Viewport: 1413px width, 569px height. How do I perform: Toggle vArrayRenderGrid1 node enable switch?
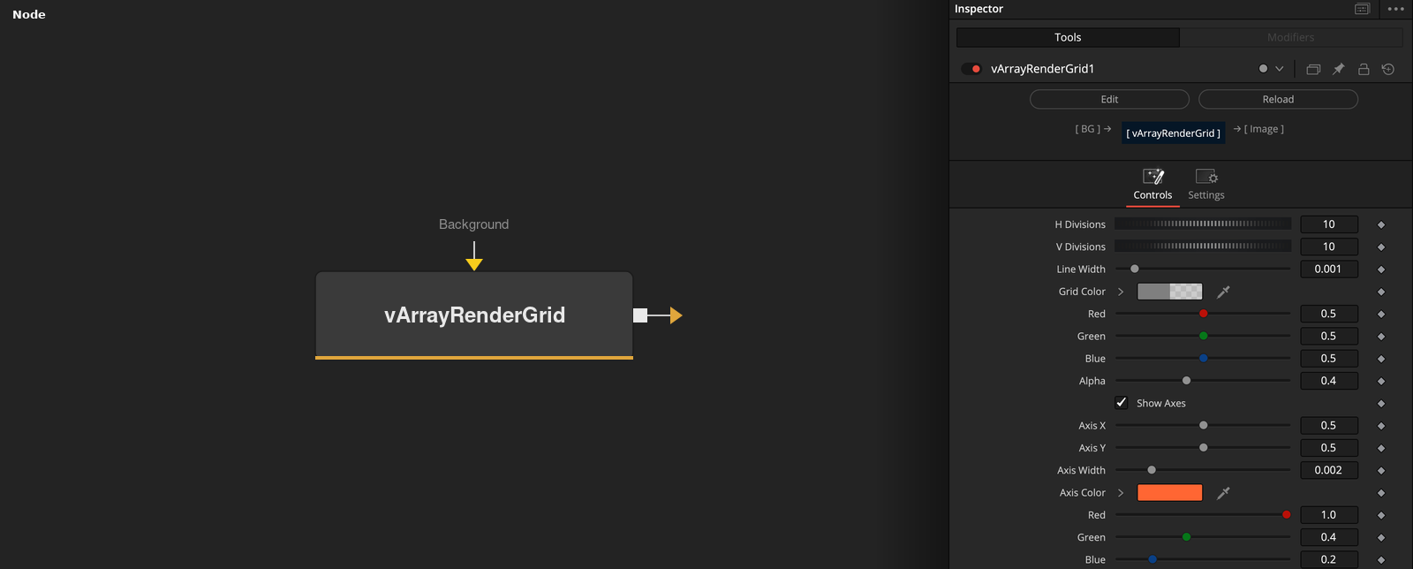coord(971,69)
